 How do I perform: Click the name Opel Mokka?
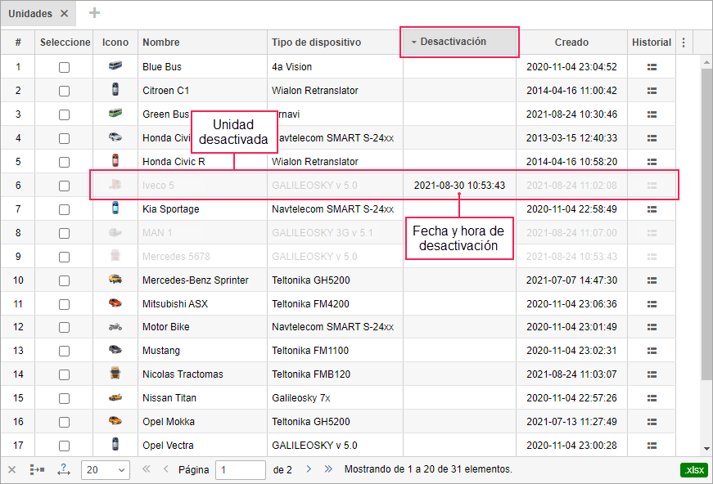click(169, 421)
